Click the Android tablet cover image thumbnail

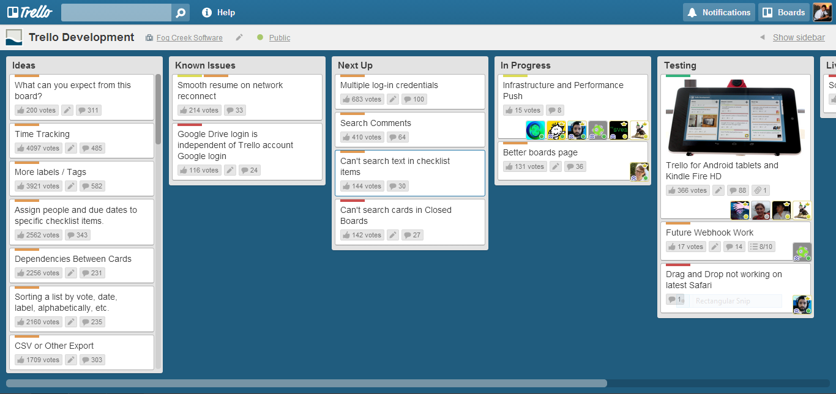pos(735,117)
